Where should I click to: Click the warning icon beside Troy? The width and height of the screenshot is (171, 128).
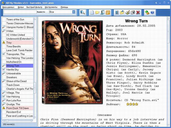[x=4, y=42]
